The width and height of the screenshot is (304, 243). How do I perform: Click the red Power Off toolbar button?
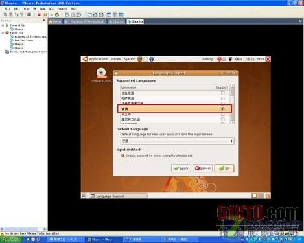pos(39,15)
